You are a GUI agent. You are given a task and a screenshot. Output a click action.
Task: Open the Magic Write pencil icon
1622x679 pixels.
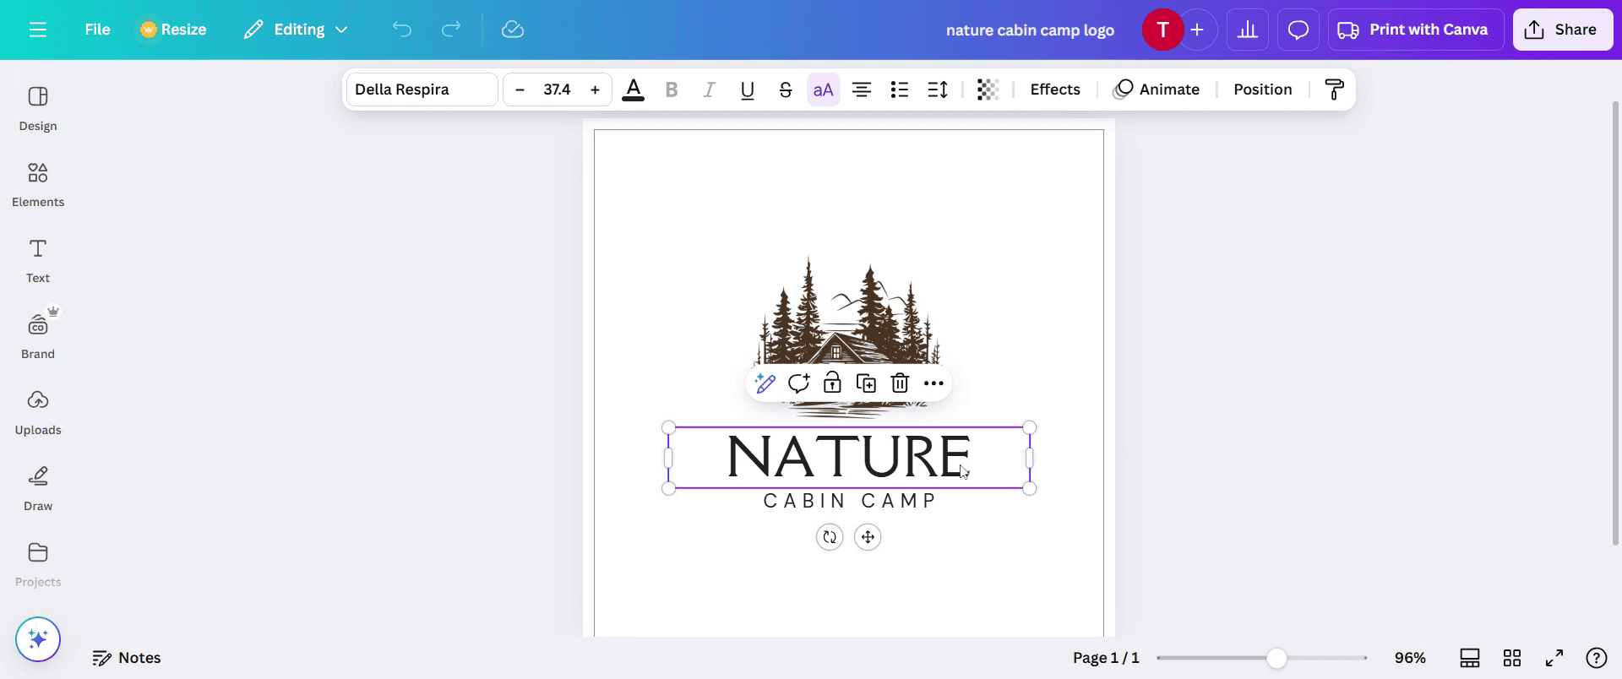click(765, 383)
